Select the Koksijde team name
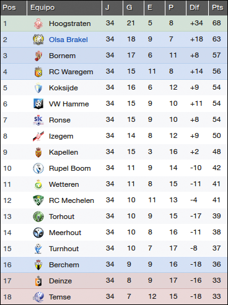The image size is (228, 305). (x=63, y=88)
